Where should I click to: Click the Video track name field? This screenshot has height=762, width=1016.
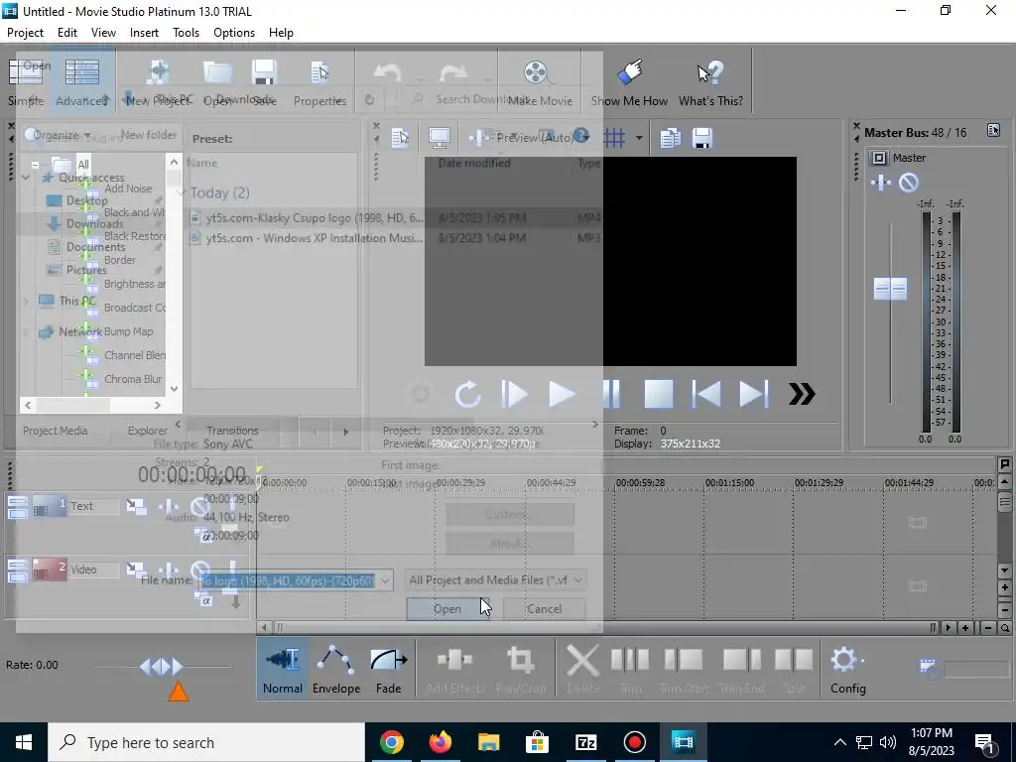point(94,570)
